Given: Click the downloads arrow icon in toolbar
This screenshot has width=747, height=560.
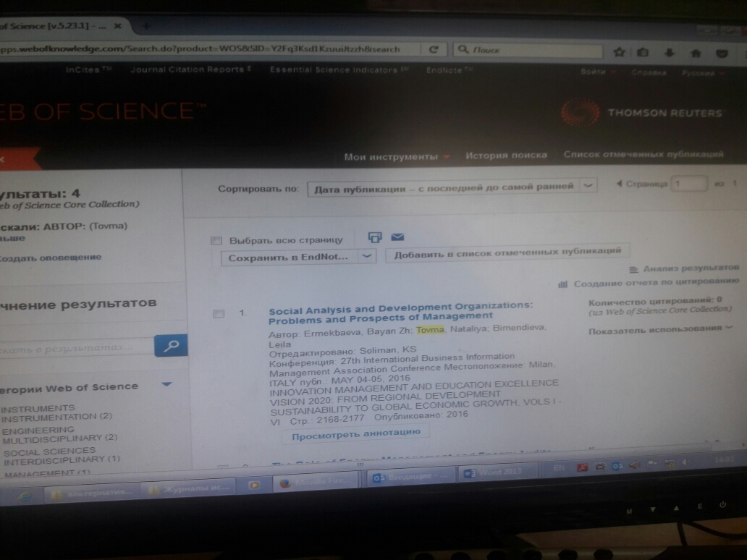Looking at the screenshot, I should tap(670, 53).
